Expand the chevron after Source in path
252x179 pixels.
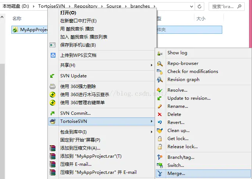[126, 6]
